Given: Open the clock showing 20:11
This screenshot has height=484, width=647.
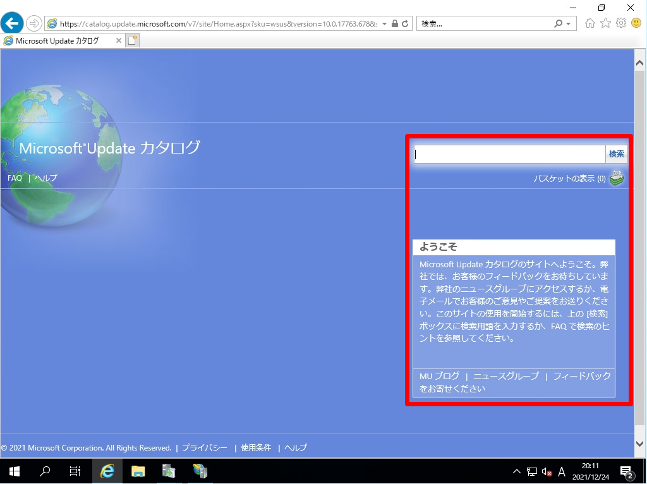Looking at the screenshot, I should pyautogui.click(x=591, y=471).
